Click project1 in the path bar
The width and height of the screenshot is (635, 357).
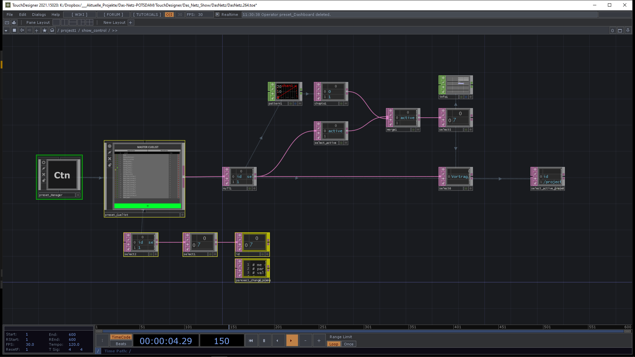point(68,30)
